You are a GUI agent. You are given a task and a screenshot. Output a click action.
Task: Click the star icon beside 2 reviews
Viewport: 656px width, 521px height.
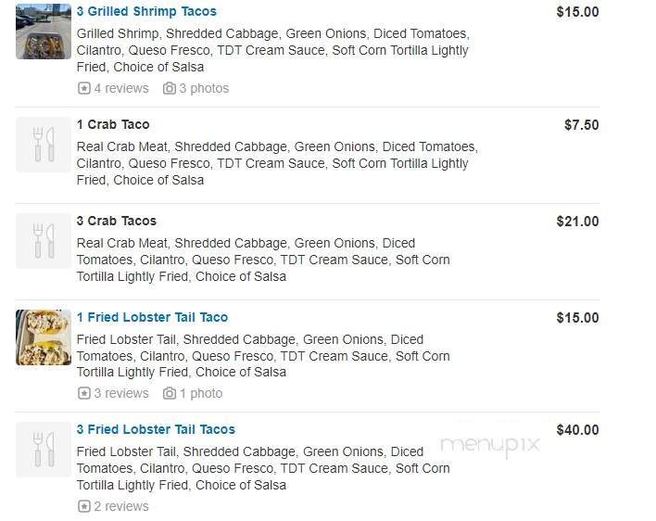tap(84, 507)
